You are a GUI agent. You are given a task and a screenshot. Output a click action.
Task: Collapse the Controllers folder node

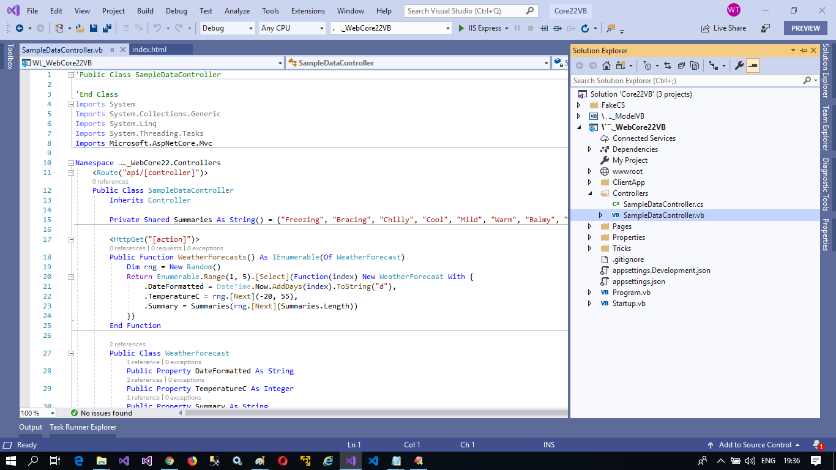coord(590,193)
